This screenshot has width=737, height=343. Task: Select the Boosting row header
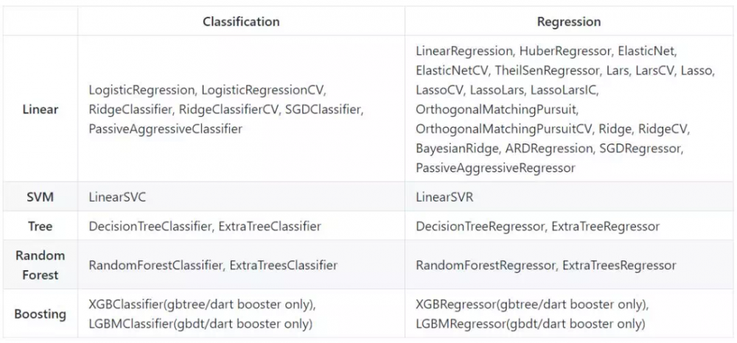click(41, 314)
